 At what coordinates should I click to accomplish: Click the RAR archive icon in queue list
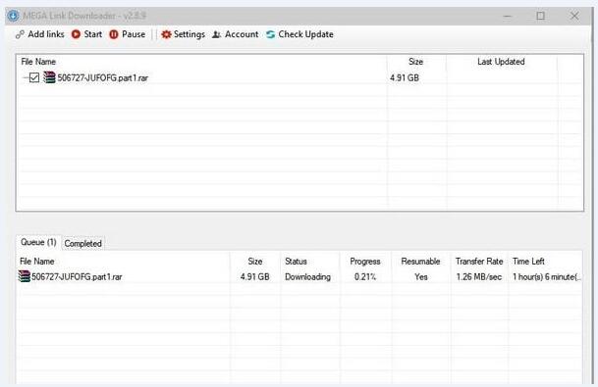point(24,276)
